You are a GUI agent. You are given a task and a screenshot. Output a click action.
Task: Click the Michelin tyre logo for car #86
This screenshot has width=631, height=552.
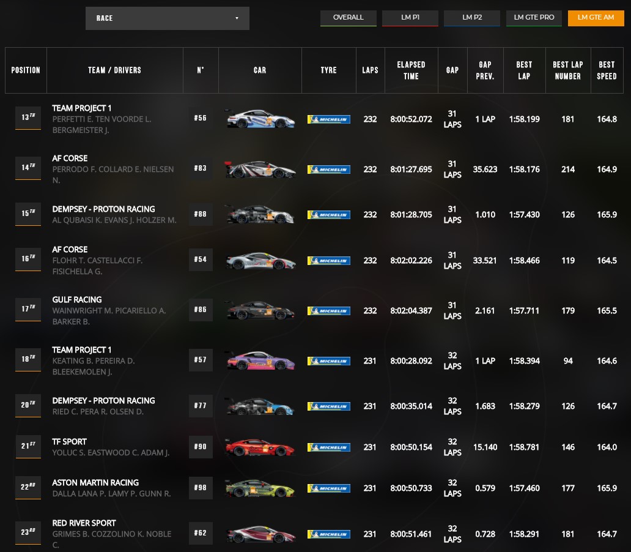(x=329, y=311)
